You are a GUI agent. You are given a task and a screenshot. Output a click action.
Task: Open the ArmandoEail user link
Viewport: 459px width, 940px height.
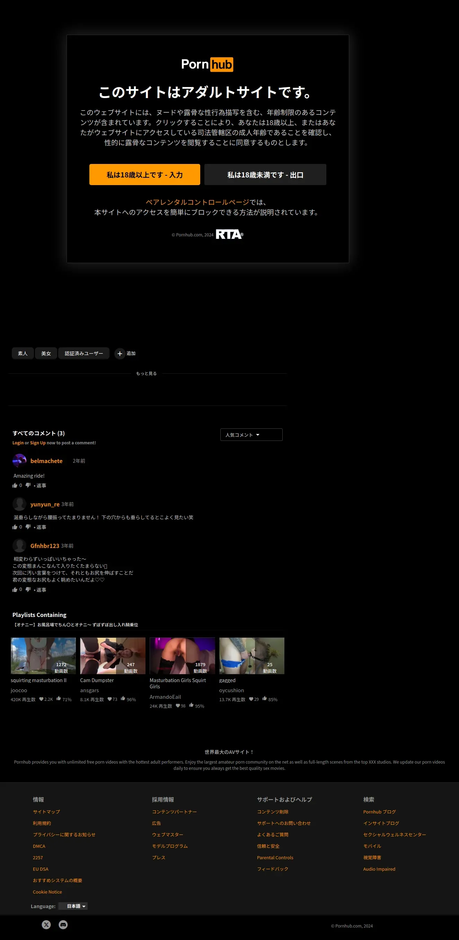pyautogui.click(x=165, y=697)
